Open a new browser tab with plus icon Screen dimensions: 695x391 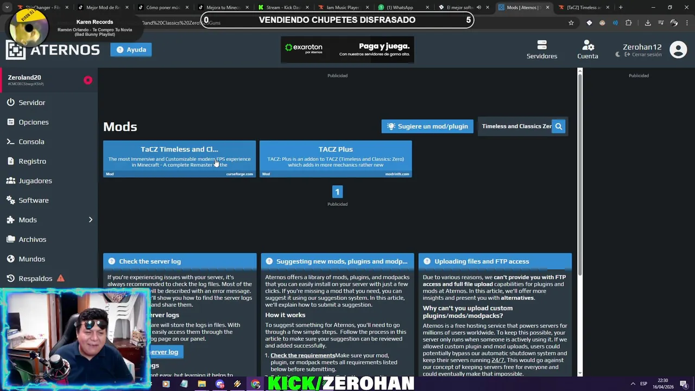pyautogui.click(x=621, y=8)
